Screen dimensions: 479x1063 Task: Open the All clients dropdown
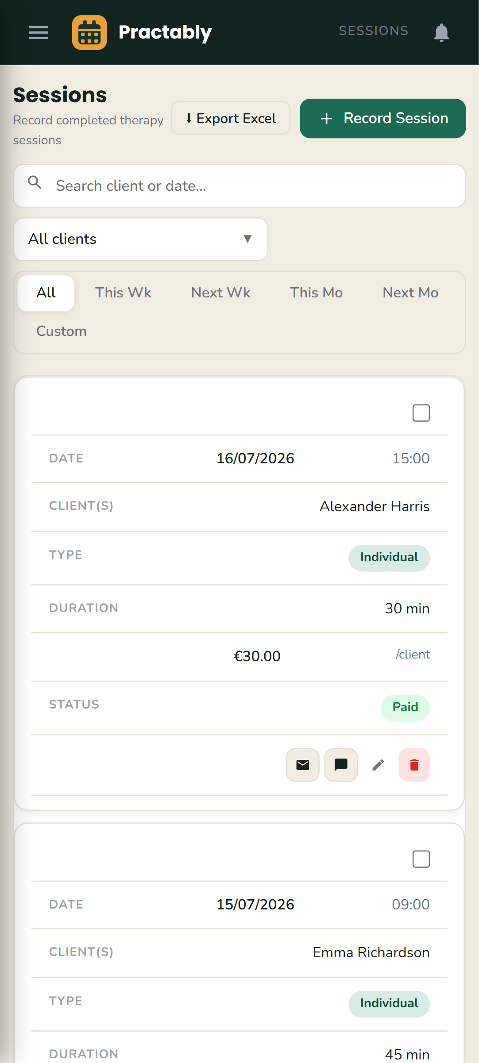coord(141,239)
